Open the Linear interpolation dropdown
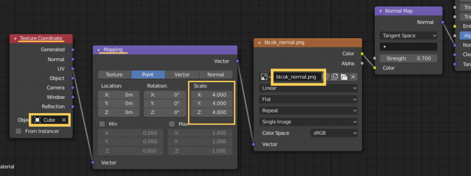Viewport: 471px width, 176px height. point(308,88)
